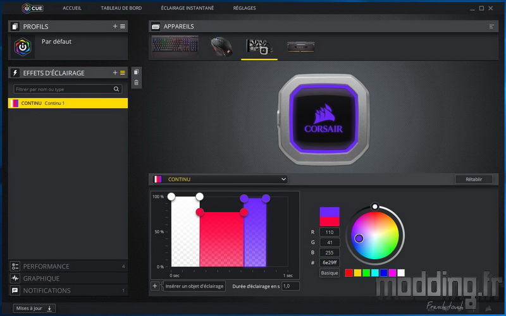Add a new lighting effect

[x=115, y=73]
